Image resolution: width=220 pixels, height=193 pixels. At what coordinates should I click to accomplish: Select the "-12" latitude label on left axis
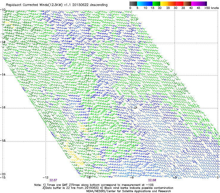[3, 42]
